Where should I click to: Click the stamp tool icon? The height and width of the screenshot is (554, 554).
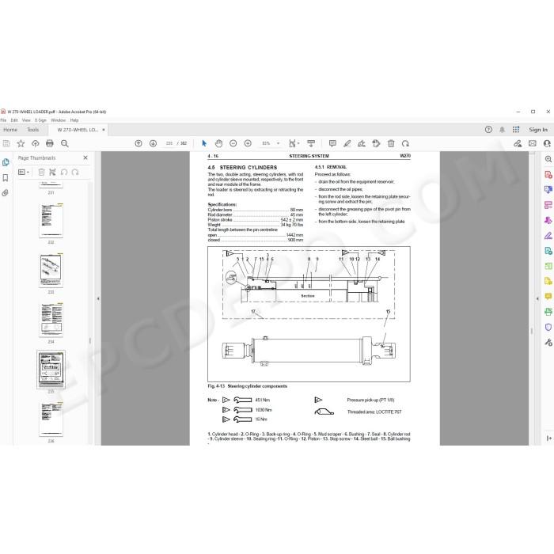[376, 143]
